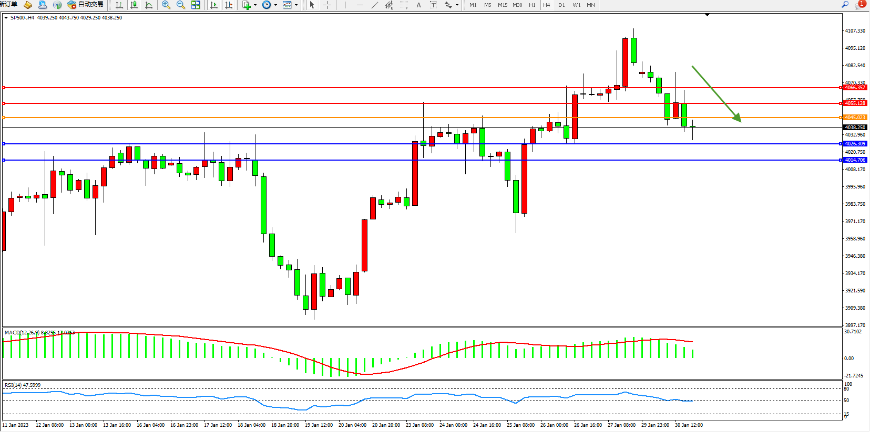The width and height of the screenshot is (870, 432).
Task: Click the green trend arrow on chart
Action: click(716, 93)
